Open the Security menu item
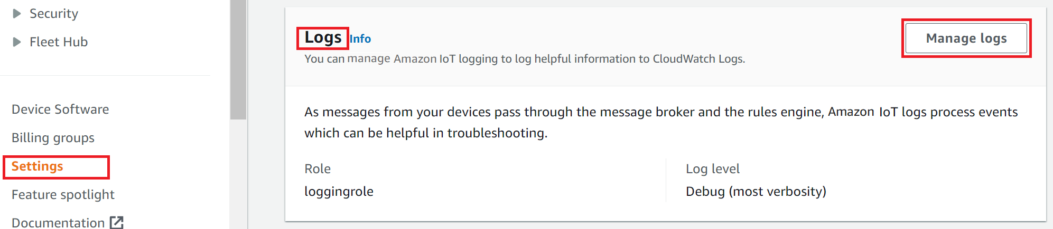This screenshot has height=229, width=1053. (54, 14)
